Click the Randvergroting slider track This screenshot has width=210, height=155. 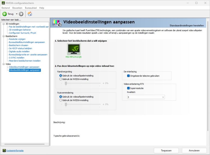82,83
